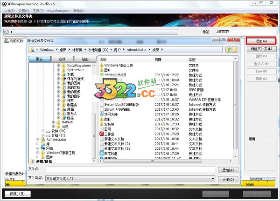
Task: Select the 工作宝 shortcut icon
Action: point(102,134)
